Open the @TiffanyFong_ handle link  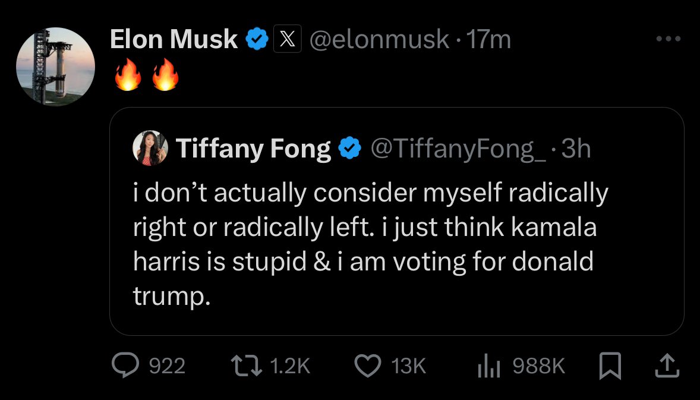(x=458, y=149)
